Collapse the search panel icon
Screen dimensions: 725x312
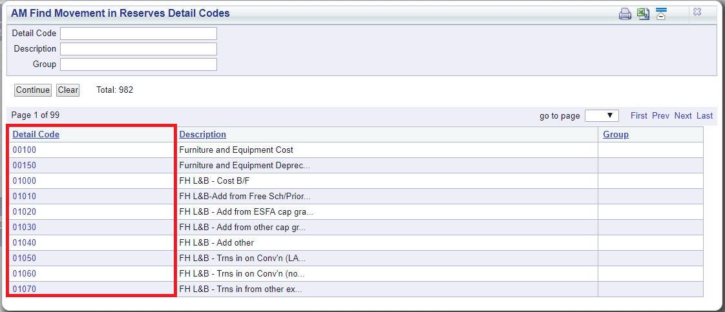[661, 14]
